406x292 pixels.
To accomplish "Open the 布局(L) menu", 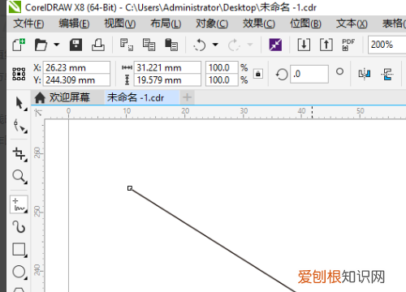I will (166, 24).
